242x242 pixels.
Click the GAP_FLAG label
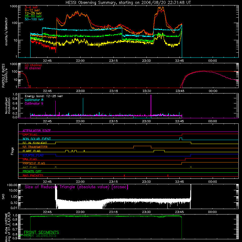point(30,135)
